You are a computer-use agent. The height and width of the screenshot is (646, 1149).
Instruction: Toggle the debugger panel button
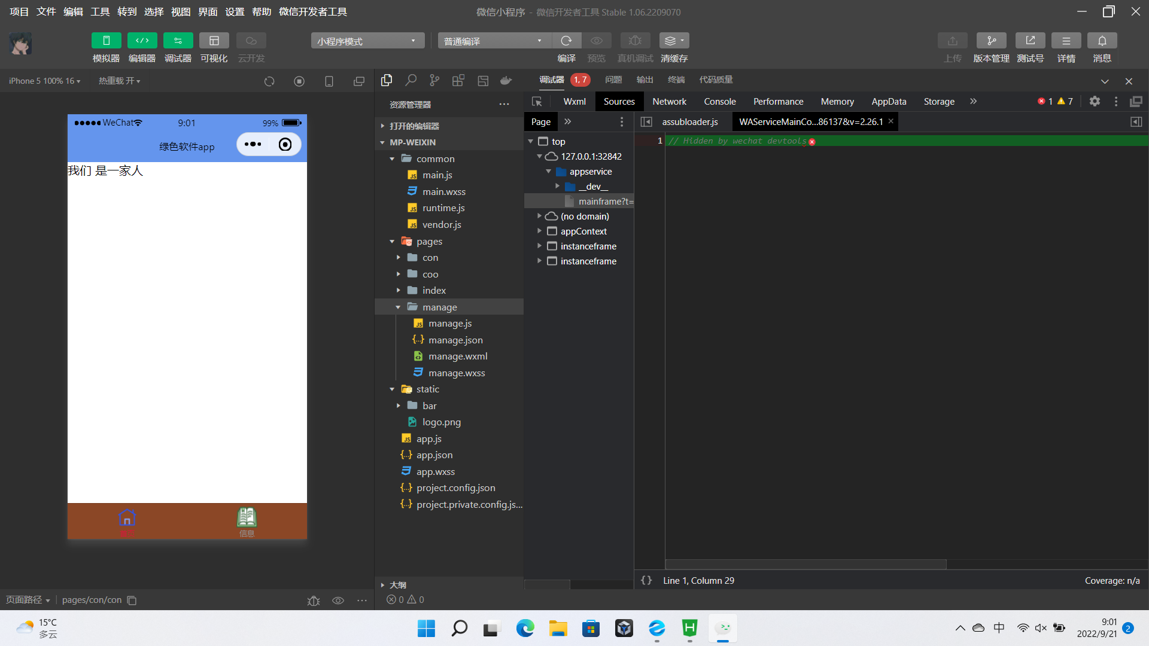pos(178,41)
